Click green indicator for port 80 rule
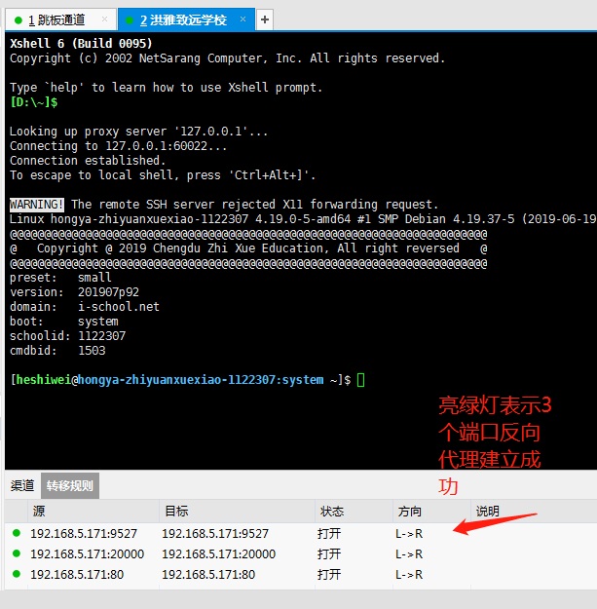597x609 pixels. tap(16, 574)
